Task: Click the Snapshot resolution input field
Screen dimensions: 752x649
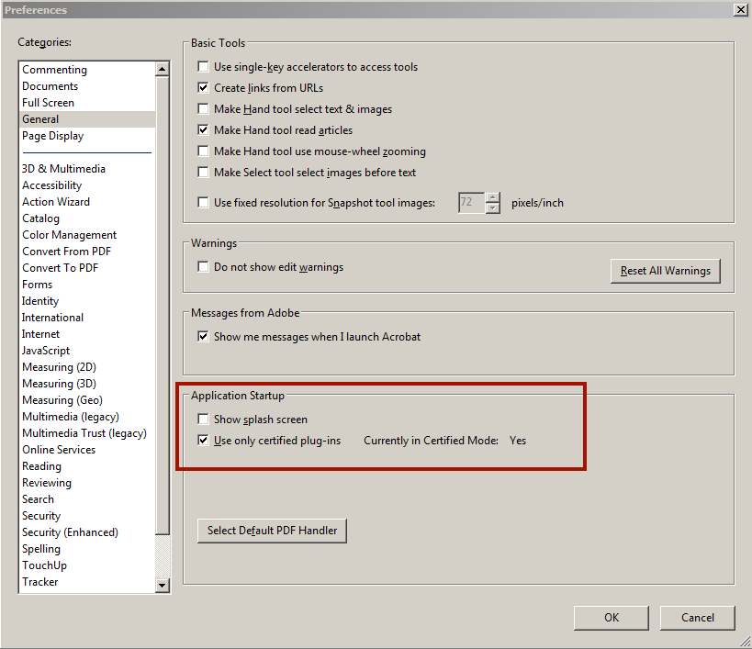Action: (470, 203)
